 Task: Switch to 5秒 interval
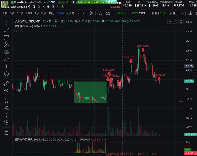12,13
